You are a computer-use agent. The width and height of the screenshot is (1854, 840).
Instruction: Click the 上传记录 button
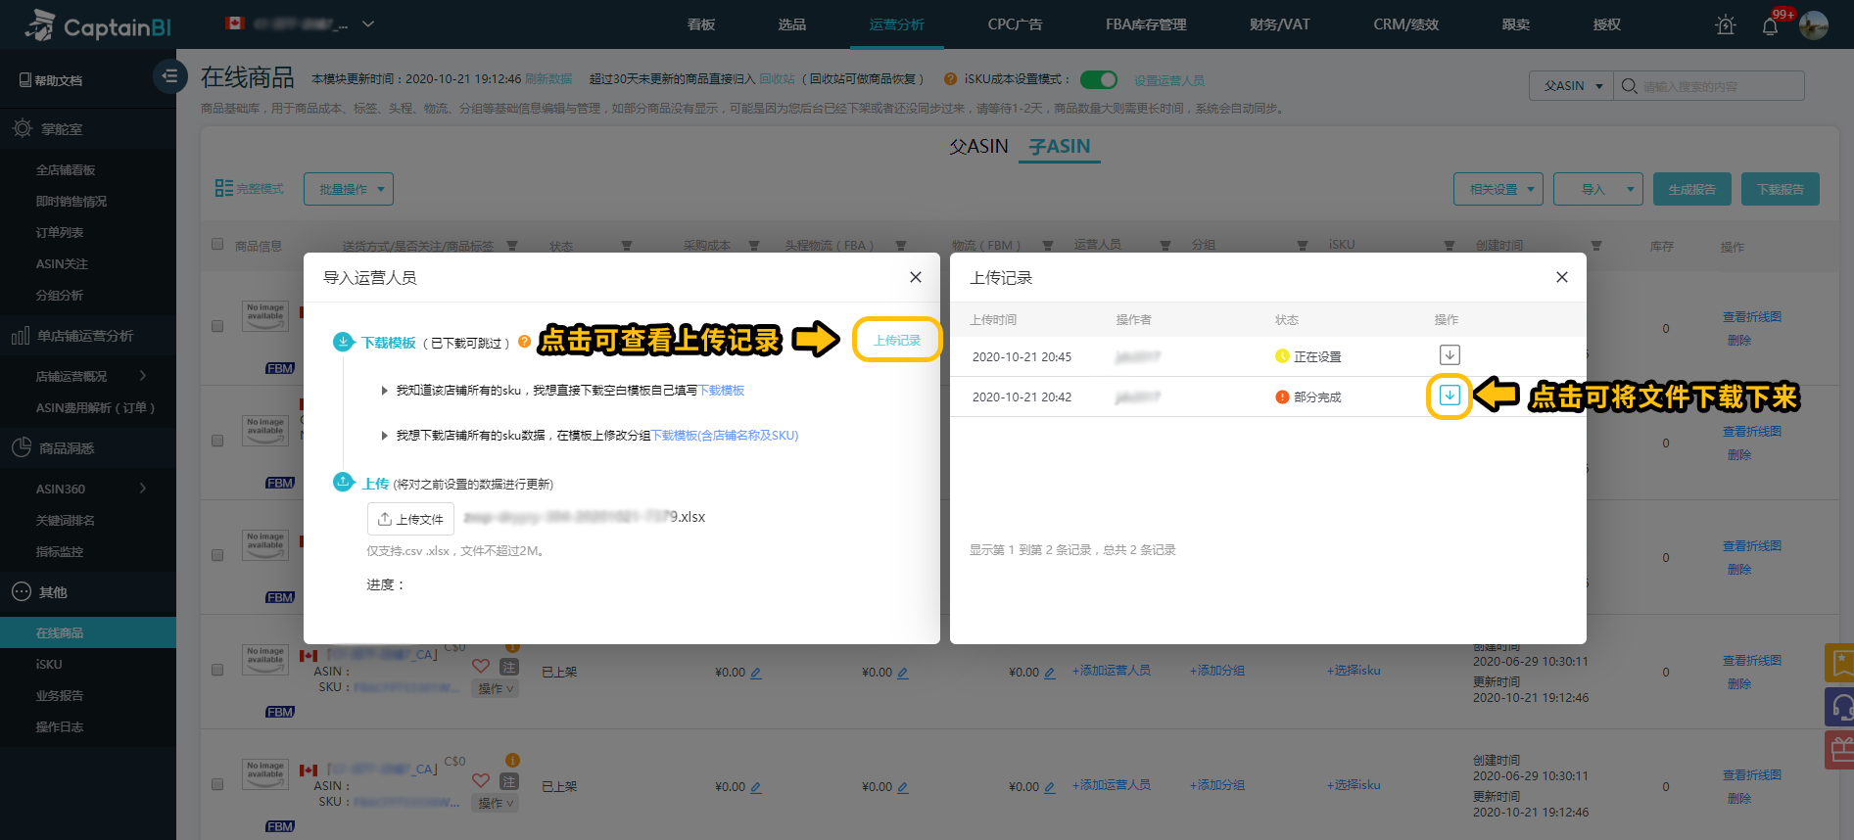897,340
